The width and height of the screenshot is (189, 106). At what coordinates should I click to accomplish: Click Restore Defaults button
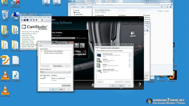point(66,85)
